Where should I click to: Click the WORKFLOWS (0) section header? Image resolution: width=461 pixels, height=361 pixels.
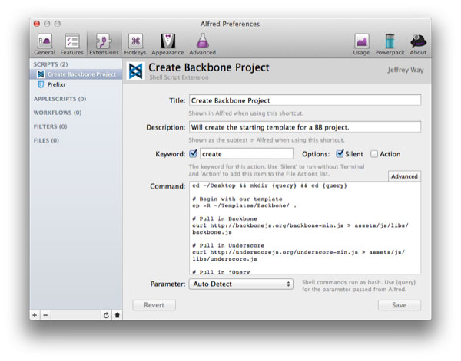pos(58,113)
